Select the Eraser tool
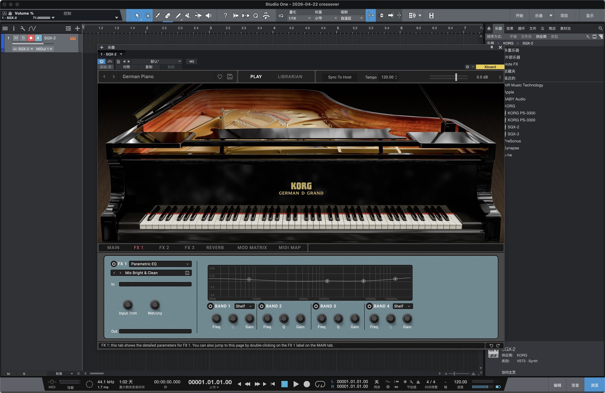The height and width of the screenshot is (393, 605). point(168,15)
